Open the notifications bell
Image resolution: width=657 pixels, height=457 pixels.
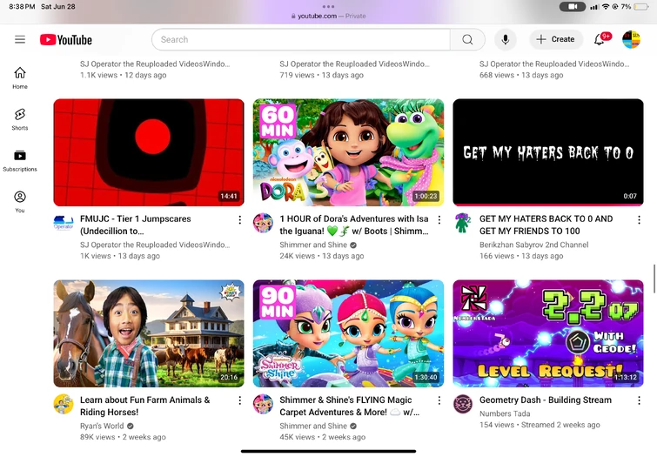(600, 39)
